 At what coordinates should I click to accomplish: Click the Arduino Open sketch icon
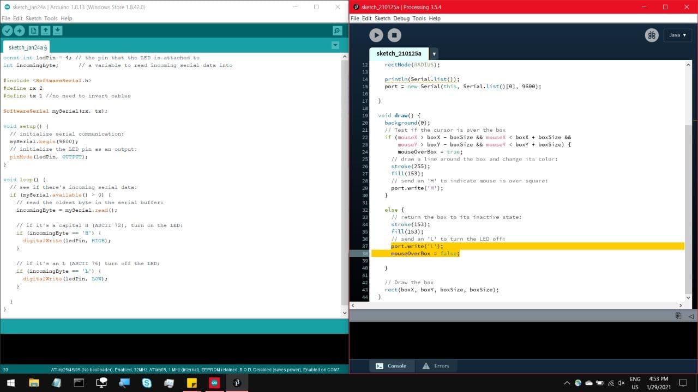[x=46, y=31]
